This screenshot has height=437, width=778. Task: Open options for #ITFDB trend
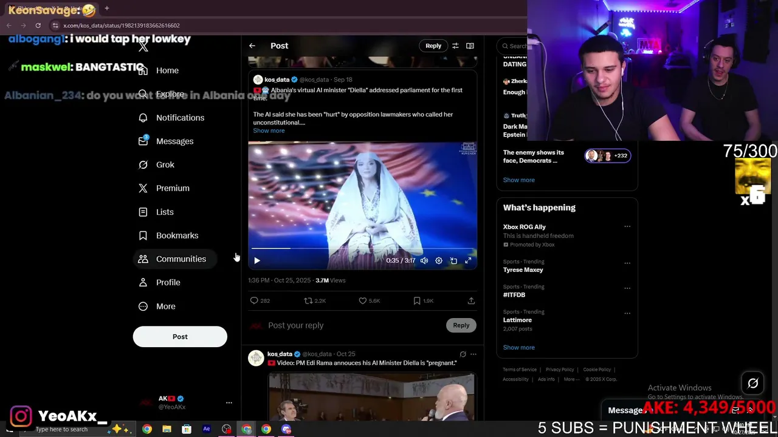point(627,288)
